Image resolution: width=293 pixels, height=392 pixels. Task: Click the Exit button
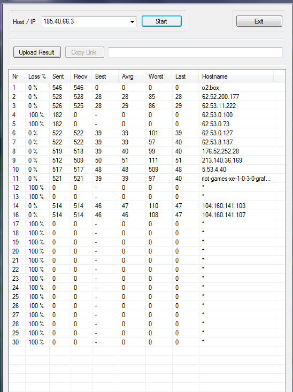pos(259,21)
